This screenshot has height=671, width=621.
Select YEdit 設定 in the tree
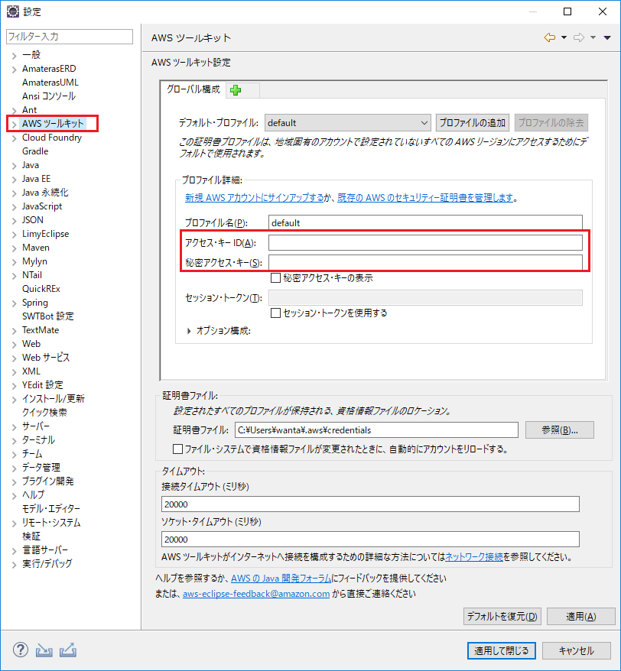42,384
